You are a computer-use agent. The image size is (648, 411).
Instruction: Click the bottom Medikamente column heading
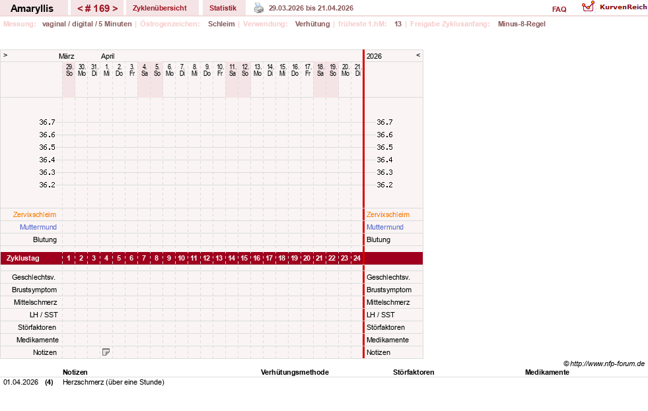point(547,372)
